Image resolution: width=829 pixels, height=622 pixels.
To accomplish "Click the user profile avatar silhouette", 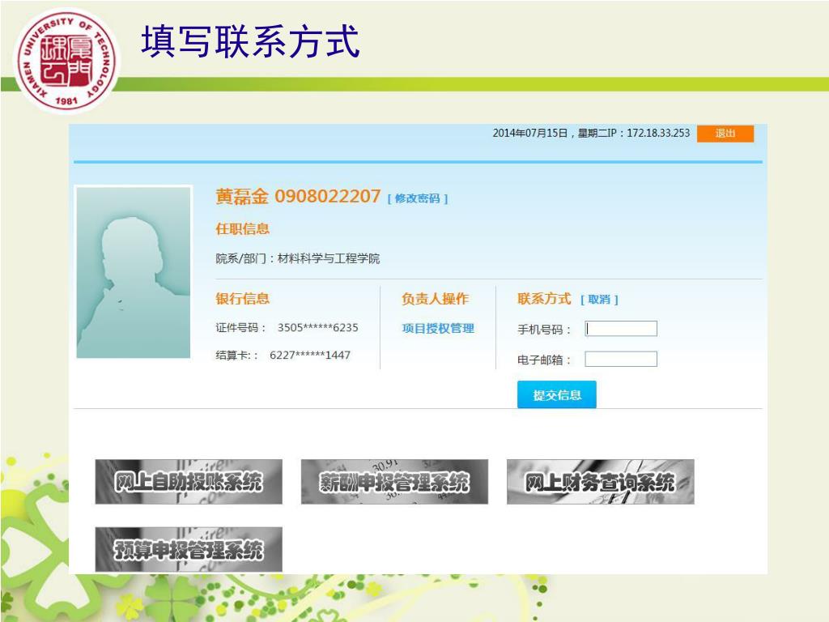I will click(x=134, y=272).
